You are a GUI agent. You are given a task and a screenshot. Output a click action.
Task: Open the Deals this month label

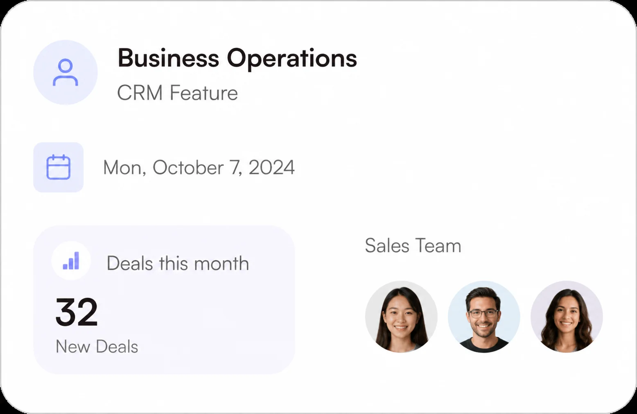pos(178,263)
